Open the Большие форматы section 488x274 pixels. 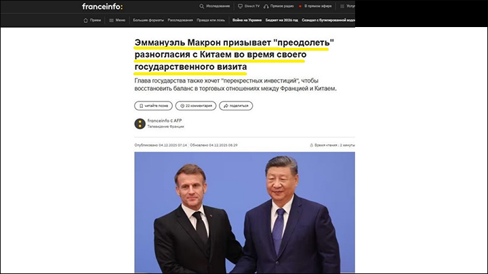click(148, 20)
